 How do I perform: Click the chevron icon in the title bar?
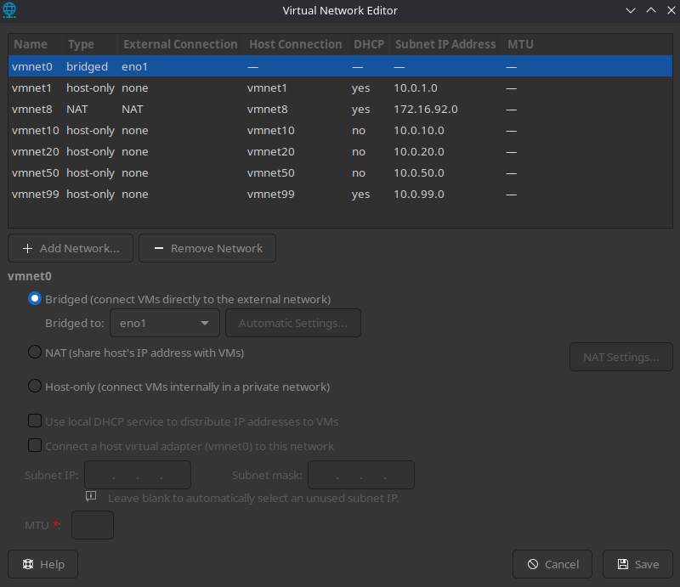(630, 10)
